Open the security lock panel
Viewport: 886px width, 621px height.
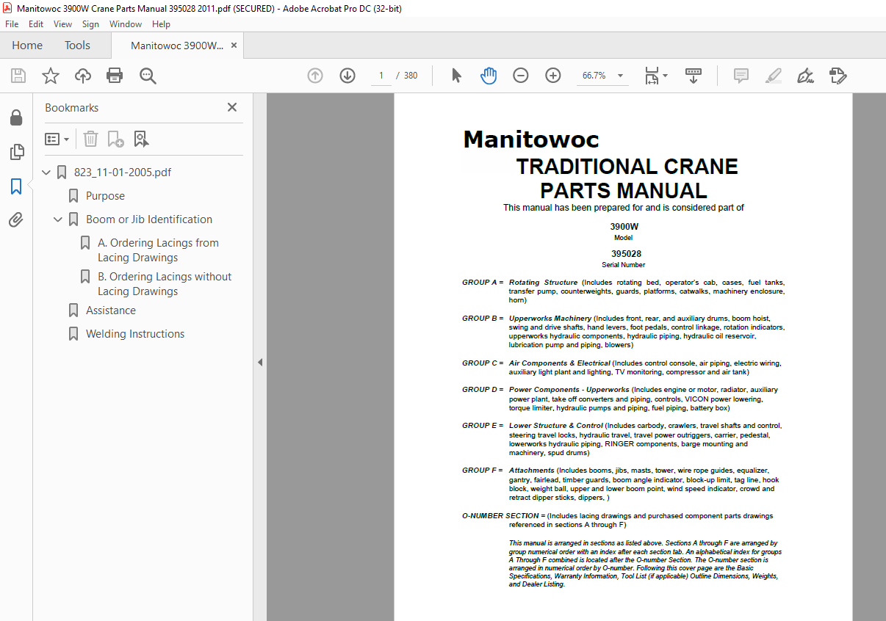tap(16, 117)
